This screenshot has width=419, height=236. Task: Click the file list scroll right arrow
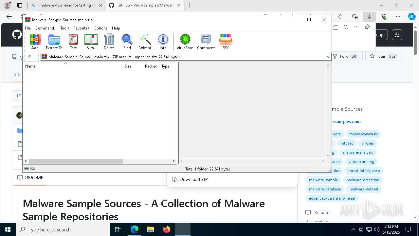(x=174, y=161)
